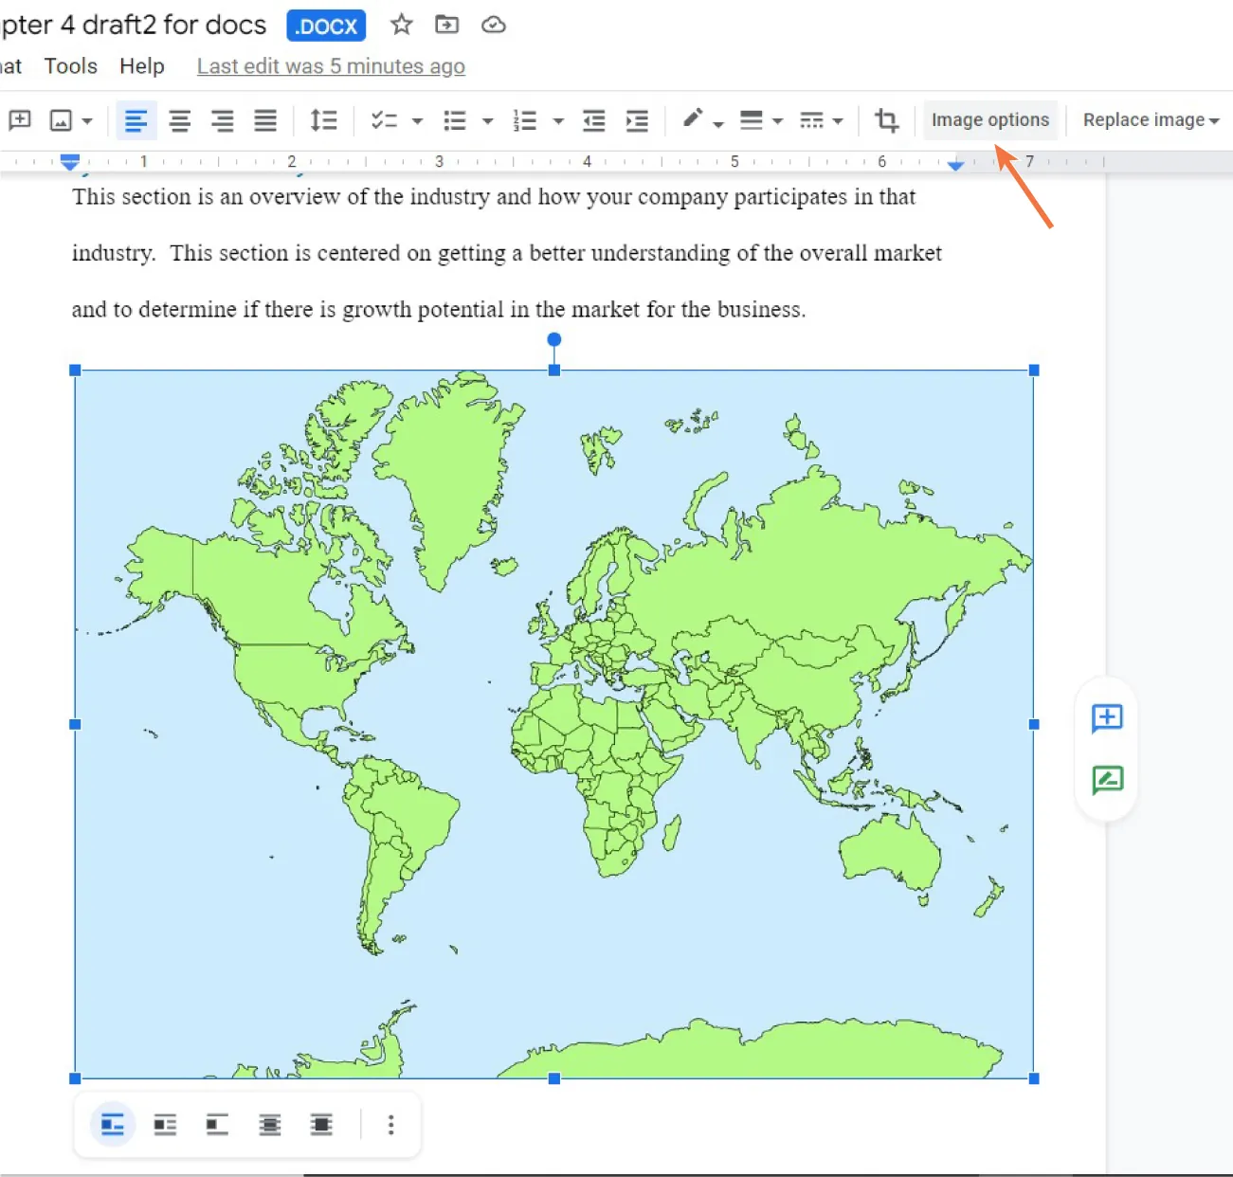Image resolution: width=1233 pixels, height=1177 pixels.
Task: Open Image options
Action: pyautogui.click(x=990, y=119)
